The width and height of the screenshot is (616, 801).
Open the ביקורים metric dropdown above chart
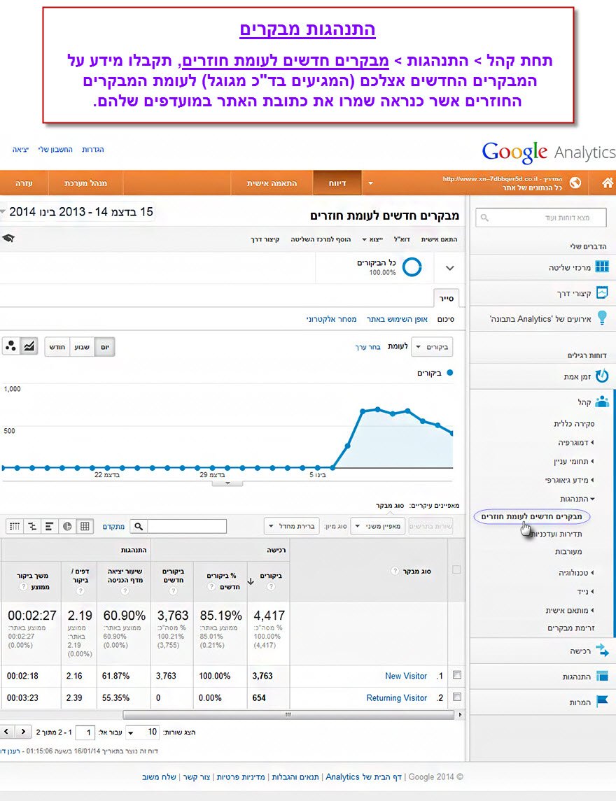click(x=432, y=346)
